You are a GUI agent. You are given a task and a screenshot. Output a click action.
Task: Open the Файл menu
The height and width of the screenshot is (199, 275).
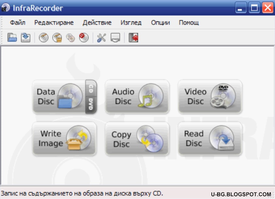(x=18, y=22)
